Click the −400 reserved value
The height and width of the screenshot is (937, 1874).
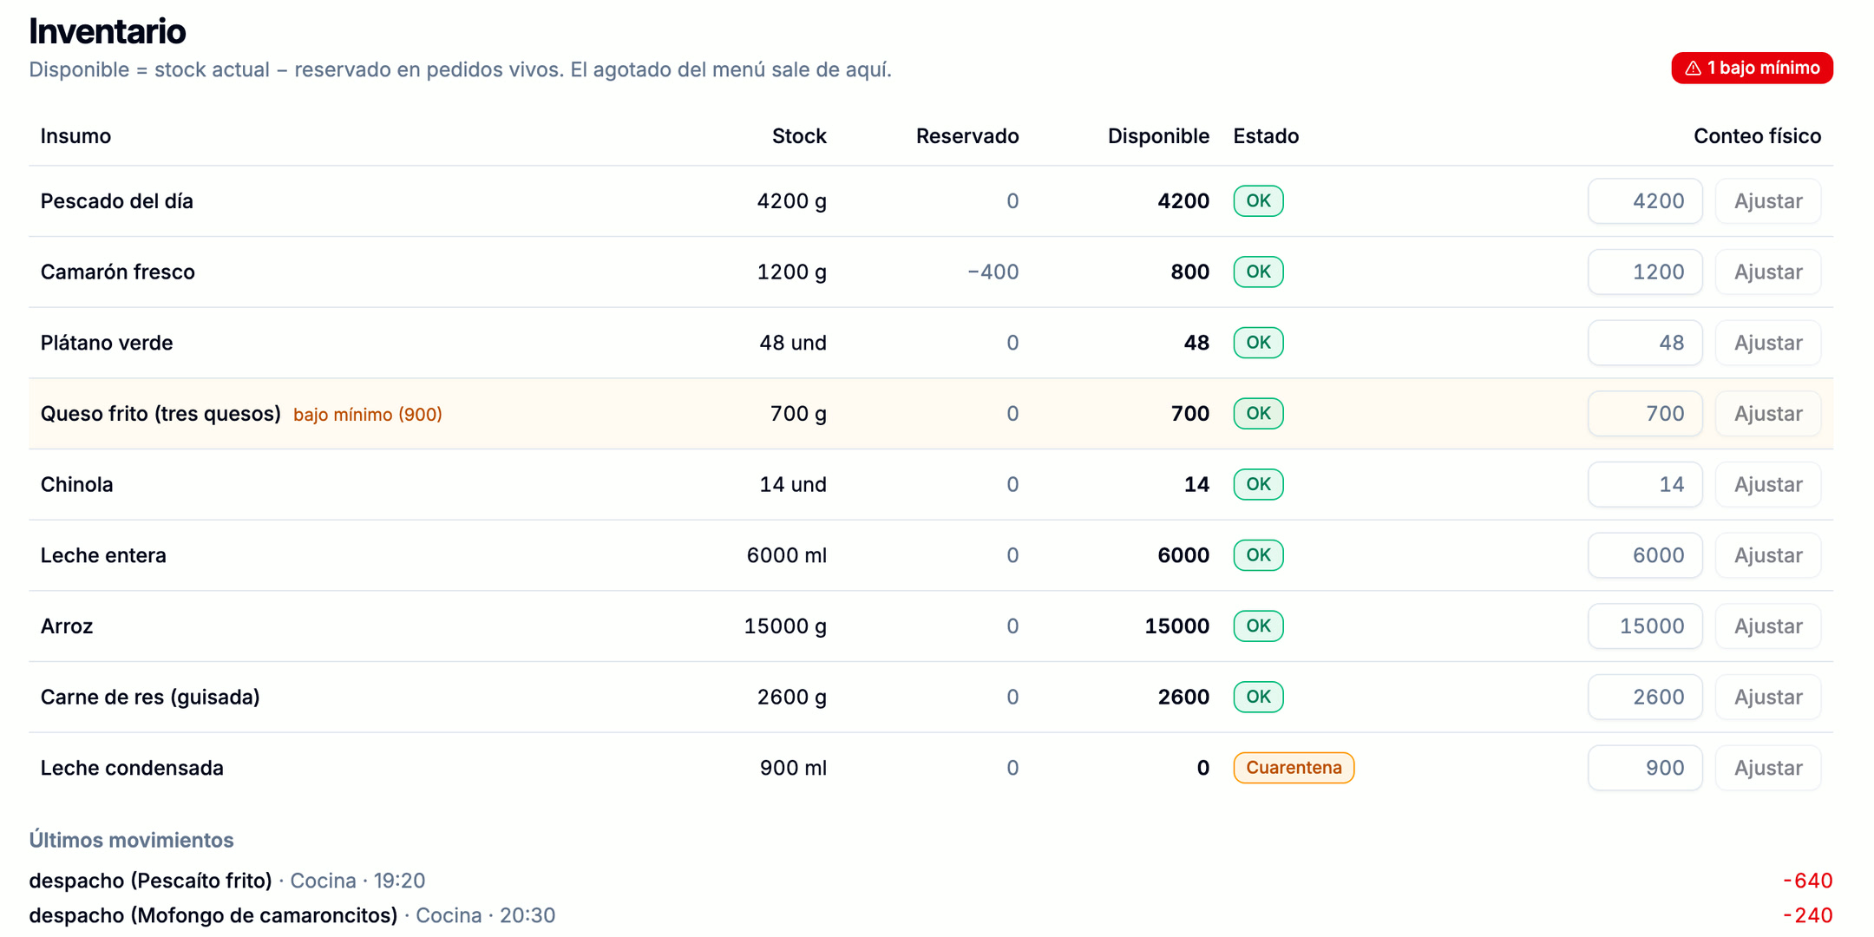[x=993, y=272]
